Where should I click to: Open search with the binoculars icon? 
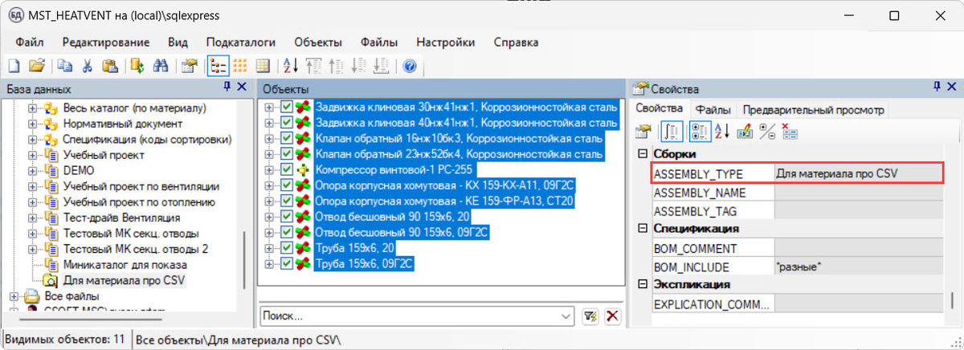pos(160,67)
